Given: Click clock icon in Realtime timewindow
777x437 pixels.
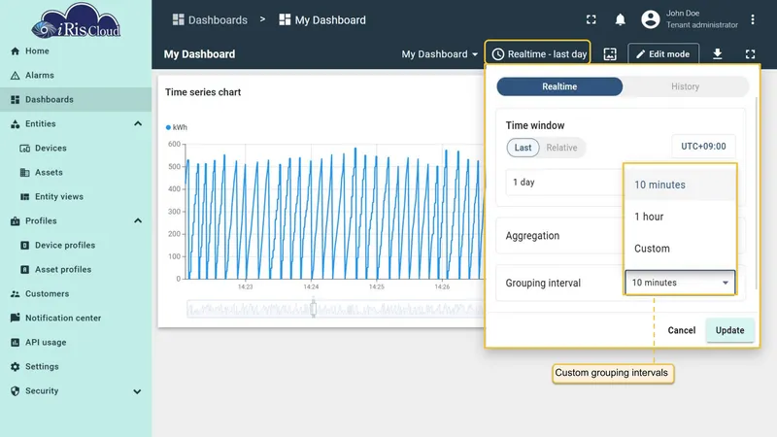Looking at the screenshot, I should coord(498,54).
